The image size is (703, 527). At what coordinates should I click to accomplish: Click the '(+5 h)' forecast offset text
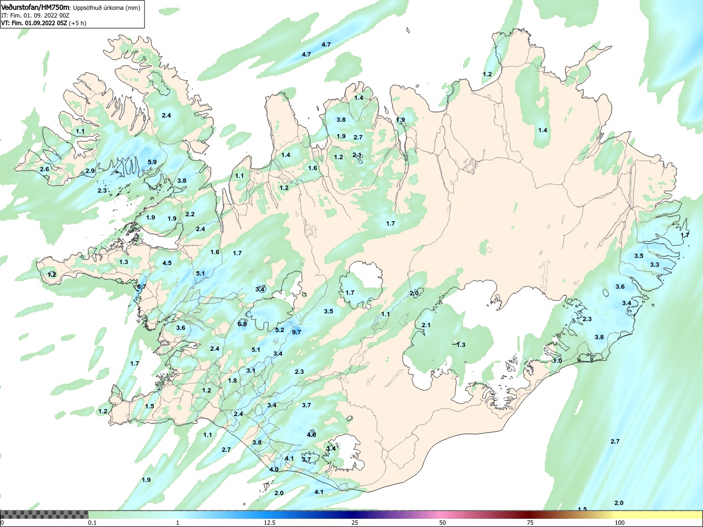click(78, 23)
